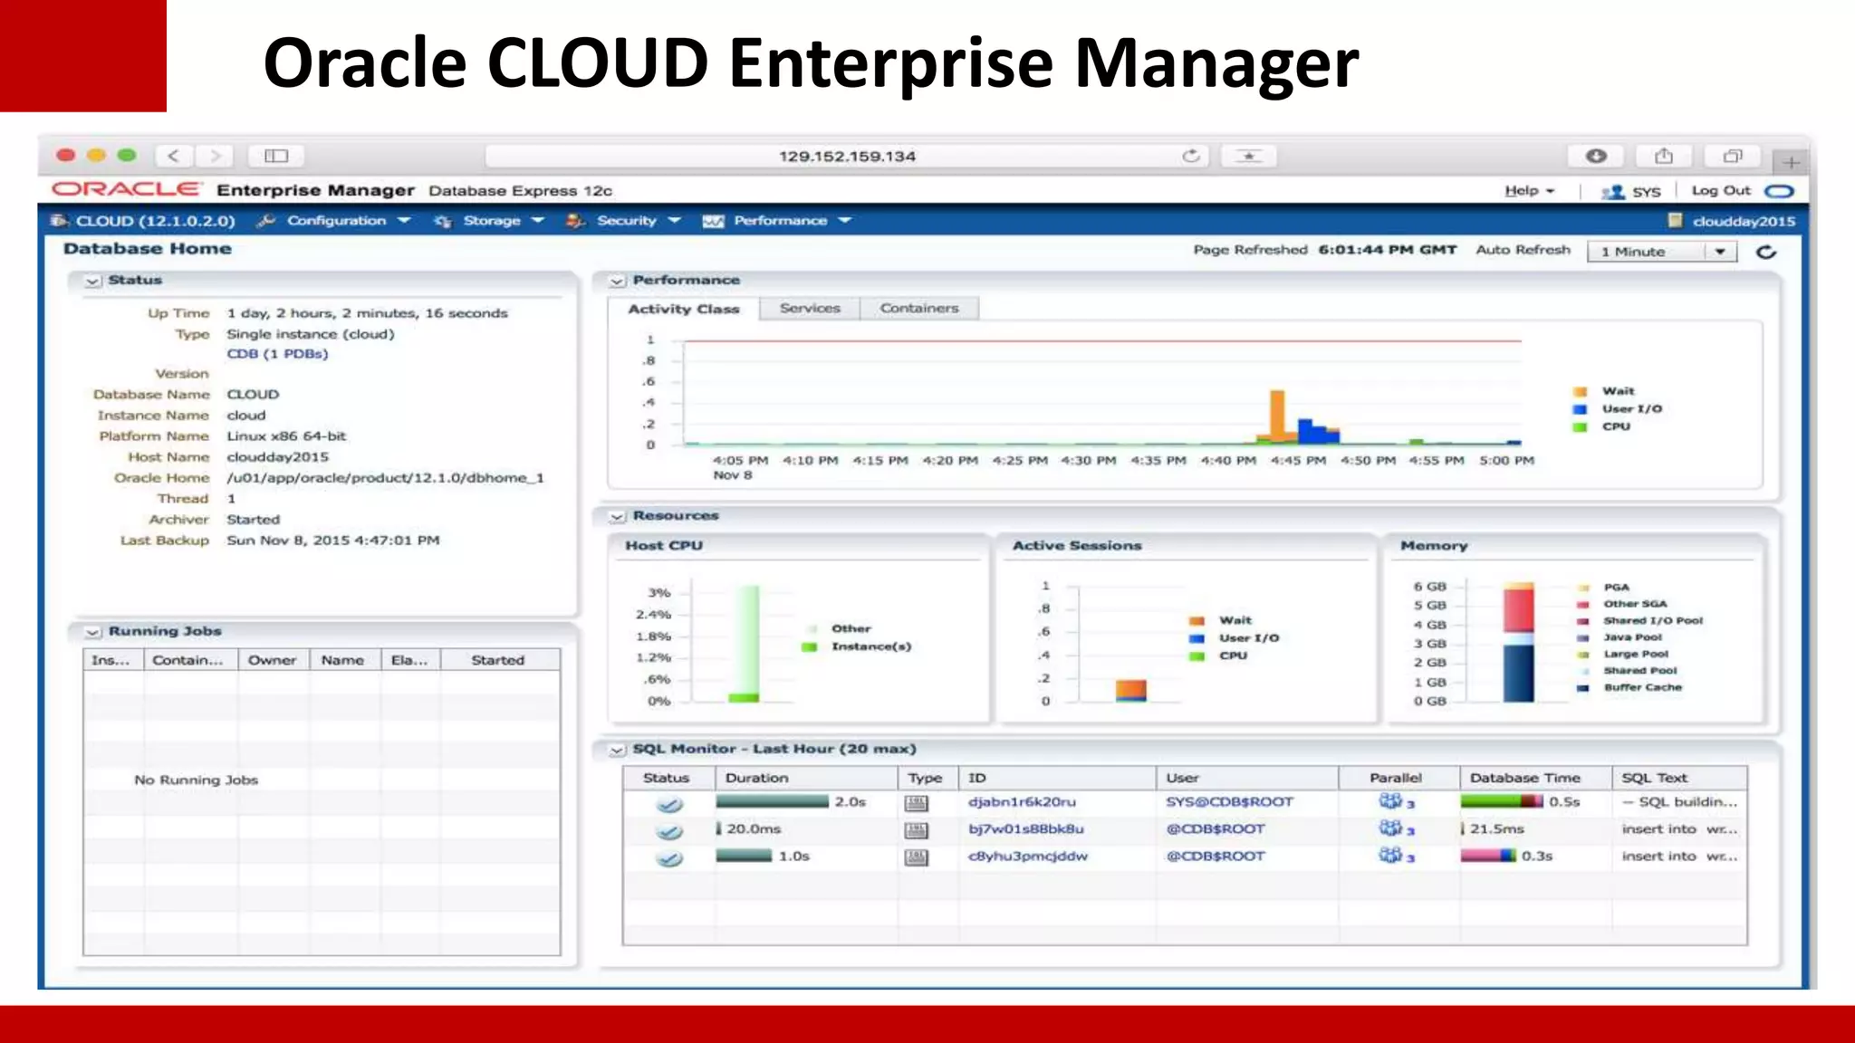Click the 129.152.159.134 address bar

click(x=847, y=156)
